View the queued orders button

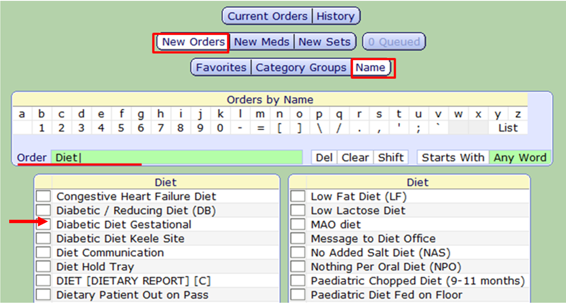coord(394,41)
